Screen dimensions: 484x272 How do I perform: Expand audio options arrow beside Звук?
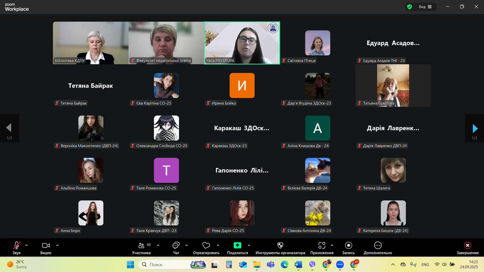coord(26,245)
